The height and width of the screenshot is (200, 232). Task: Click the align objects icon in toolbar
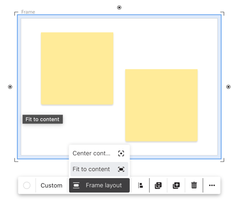[x=141, y=185]
